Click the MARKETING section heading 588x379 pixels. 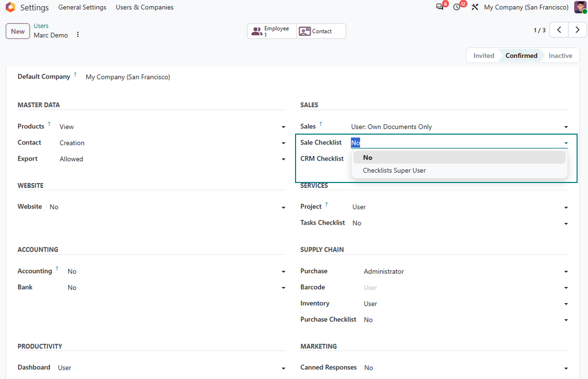tap(318, 346)
